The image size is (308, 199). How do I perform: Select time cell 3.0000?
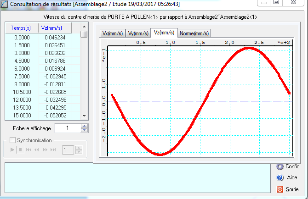pyautogui.click(x=22, y=53)
